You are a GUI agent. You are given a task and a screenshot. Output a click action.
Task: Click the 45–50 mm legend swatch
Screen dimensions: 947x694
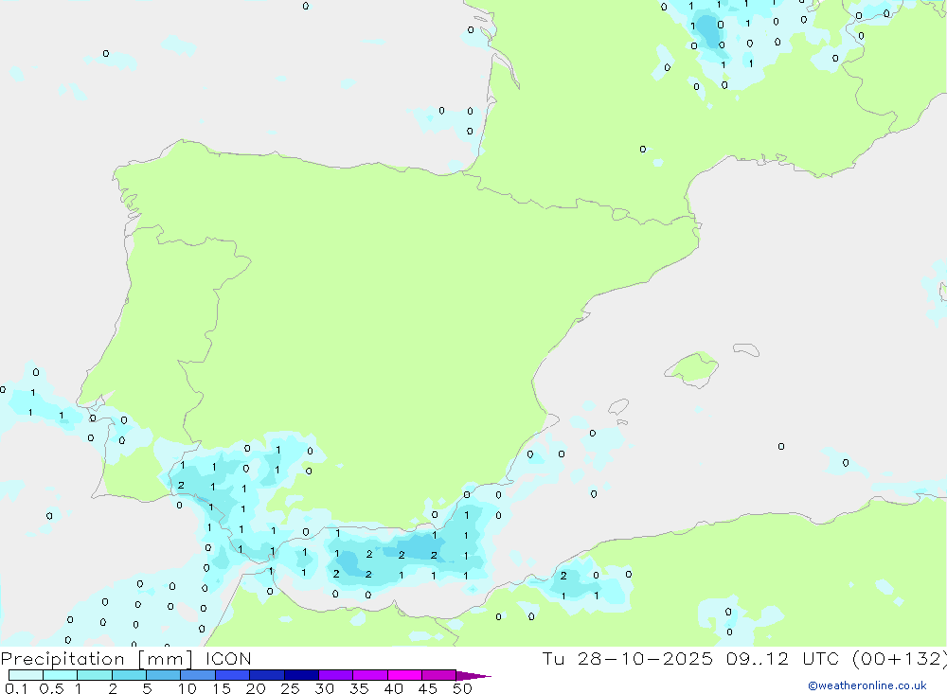(x=439, y=675)
